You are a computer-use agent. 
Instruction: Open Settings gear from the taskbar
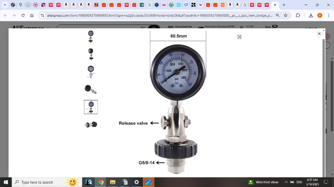(137, 182)
